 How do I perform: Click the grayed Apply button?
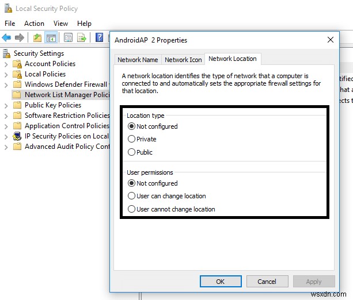314,282
